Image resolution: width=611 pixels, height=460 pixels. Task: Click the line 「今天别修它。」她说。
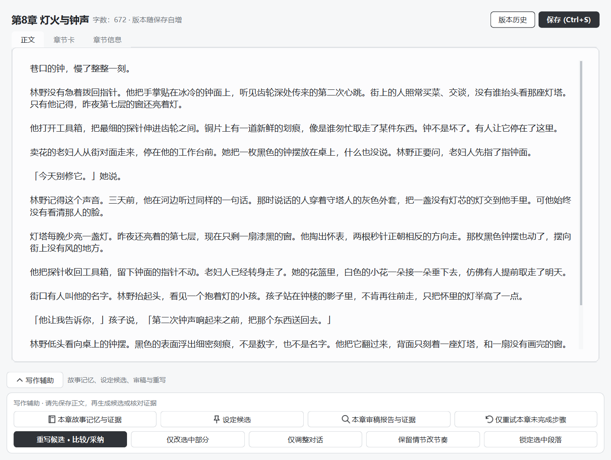tap(78, 176)
